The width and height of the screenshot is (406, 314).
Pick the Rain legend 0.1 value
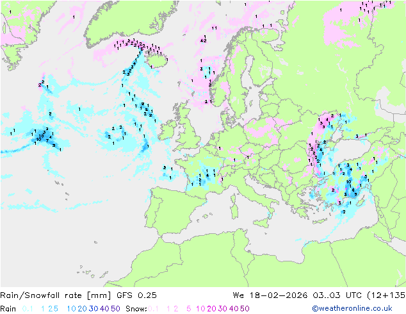pos(28,309)
